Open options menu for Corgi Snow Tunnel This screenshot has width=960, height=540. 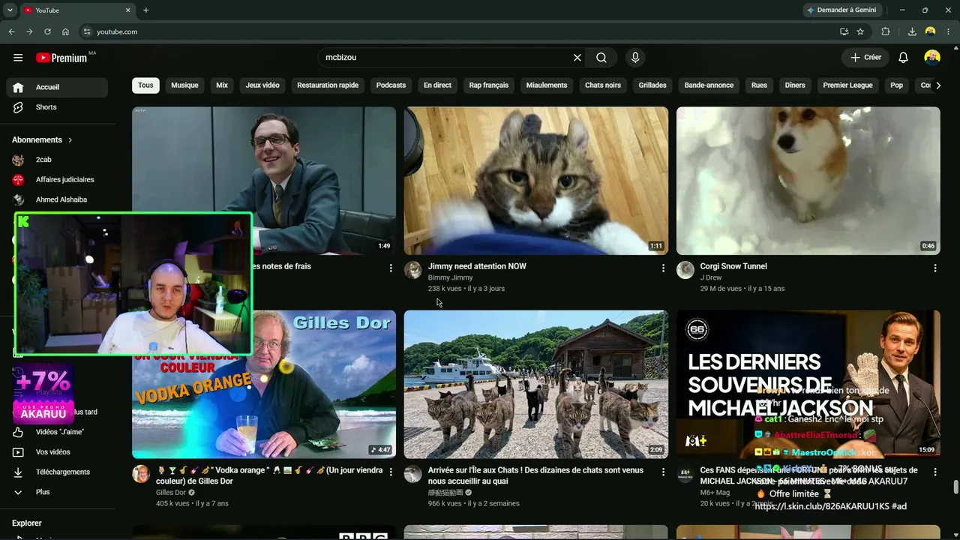coord(934,268)
